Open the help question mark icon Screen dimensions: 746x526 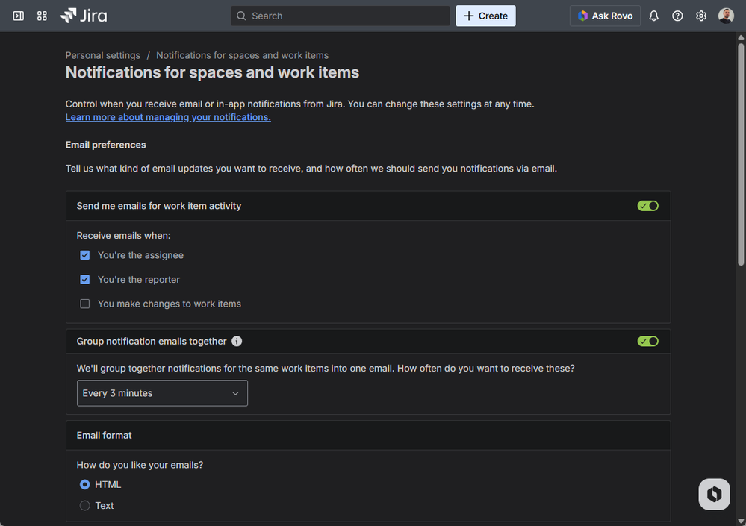[677, 16]
